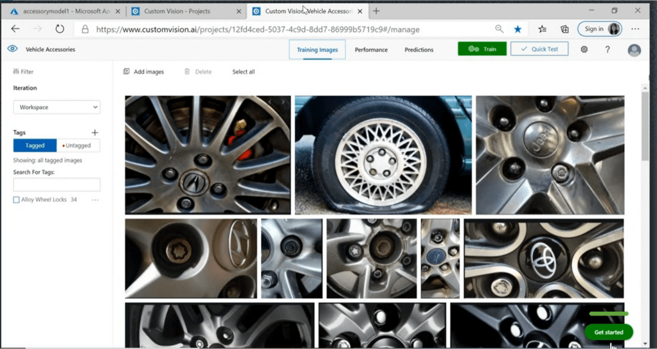The width and height of the screenshot is (657, 349).
Task: Click the browser zoom magnifier icon
Action: pos(499,29)
